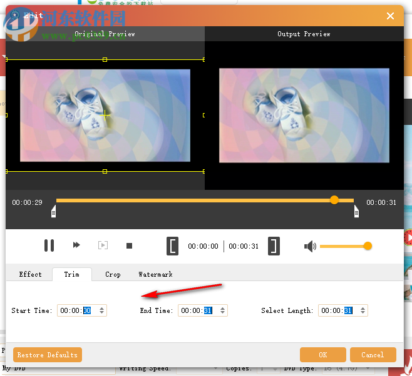Click the current time 00:00:29 label
Image resolution: width=412 pixels, height=376 pixels.
click(x=27, y=202)
